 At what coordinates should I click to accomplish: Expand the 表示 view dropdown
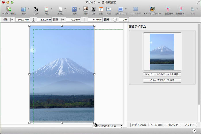pyautogui.click(x=28, y=9)
